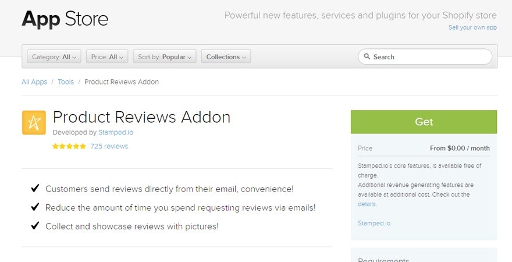Navigate to Tools breadcrumb

66,82
